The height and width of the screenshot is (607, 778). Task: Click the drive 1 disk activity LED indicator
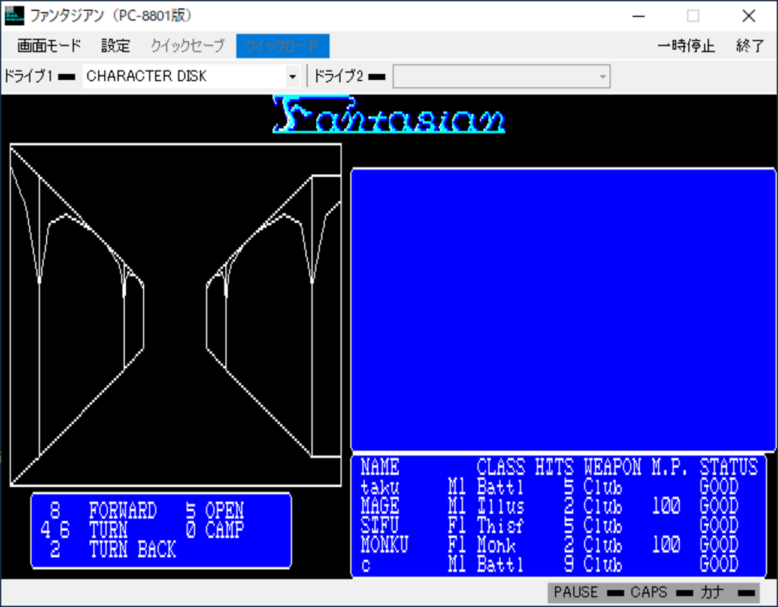66,77
